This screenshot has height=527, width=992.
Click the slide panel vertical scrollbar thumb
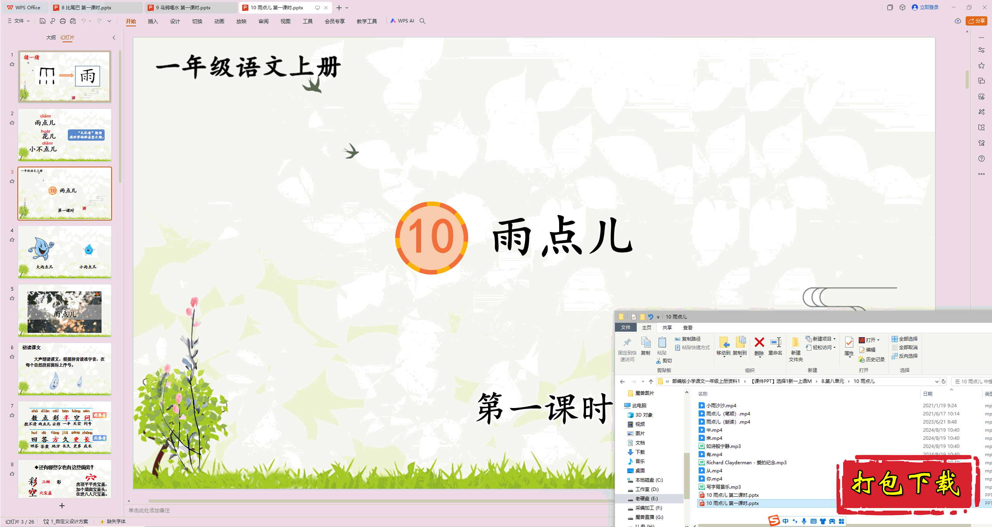(120, 116)
